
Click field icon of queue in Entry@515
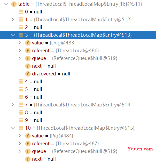click(28, 151)
